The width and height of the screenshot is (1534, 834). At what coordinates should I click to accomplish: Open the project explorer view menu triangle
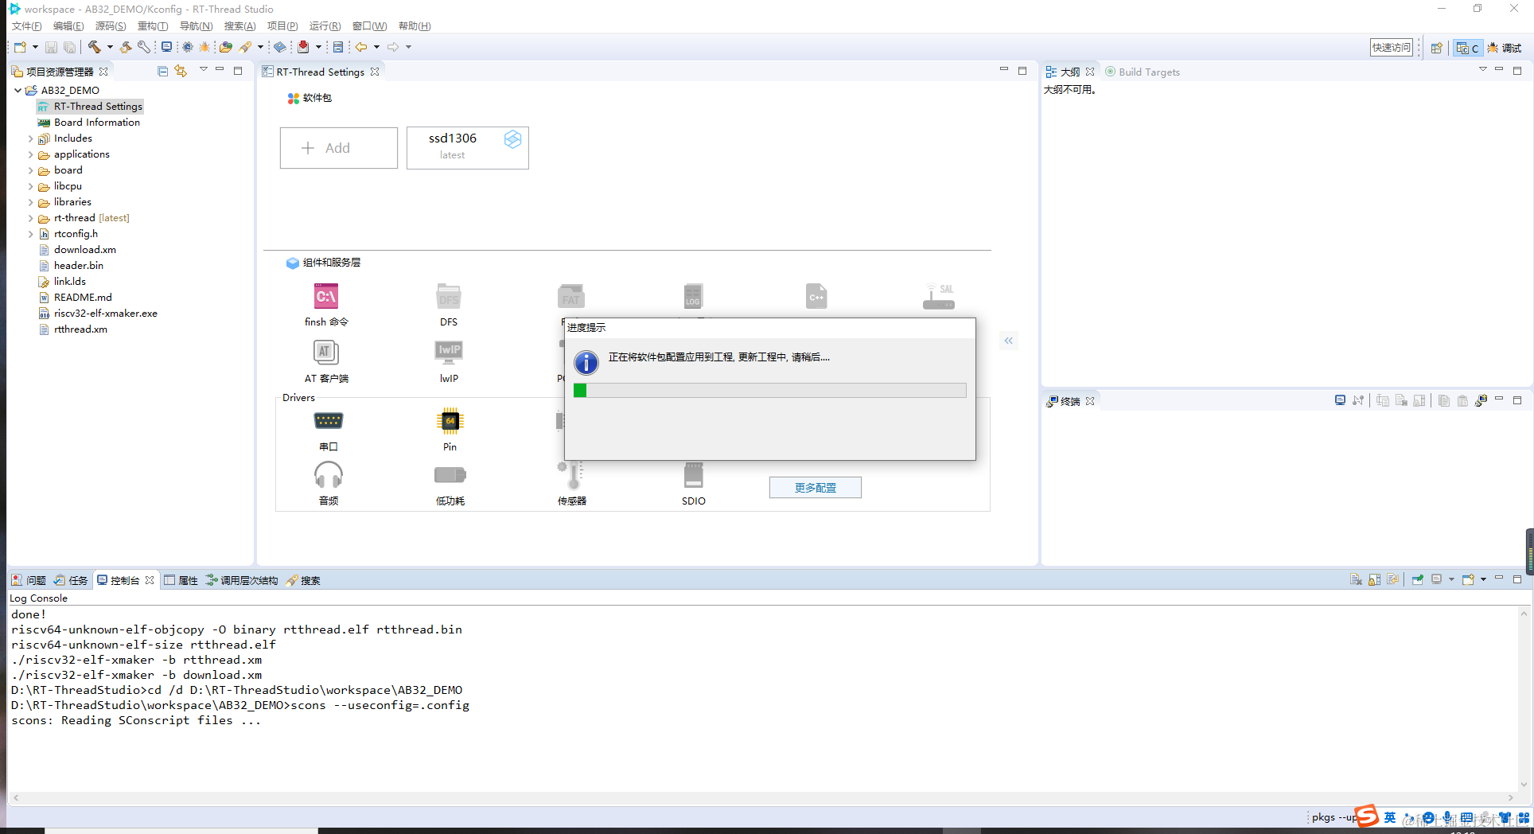point(204,70)
